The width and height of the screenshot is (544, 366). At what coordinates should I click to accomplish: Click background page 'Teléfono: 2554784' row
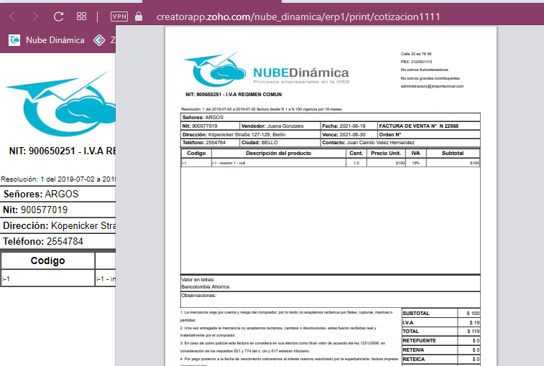(x=58, y=242)
